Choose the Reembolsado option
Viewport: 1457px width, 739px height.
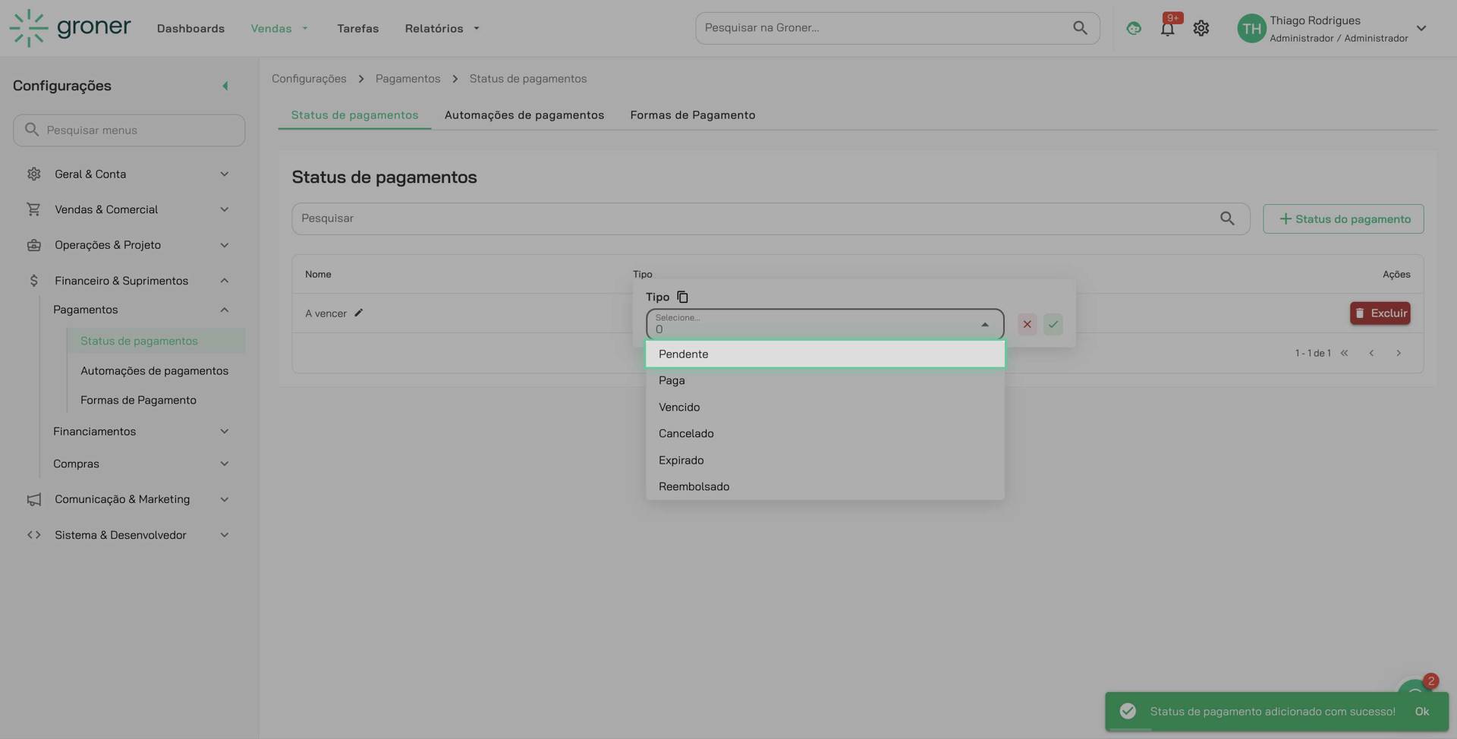pyautogui.click(x=824, y=487)
